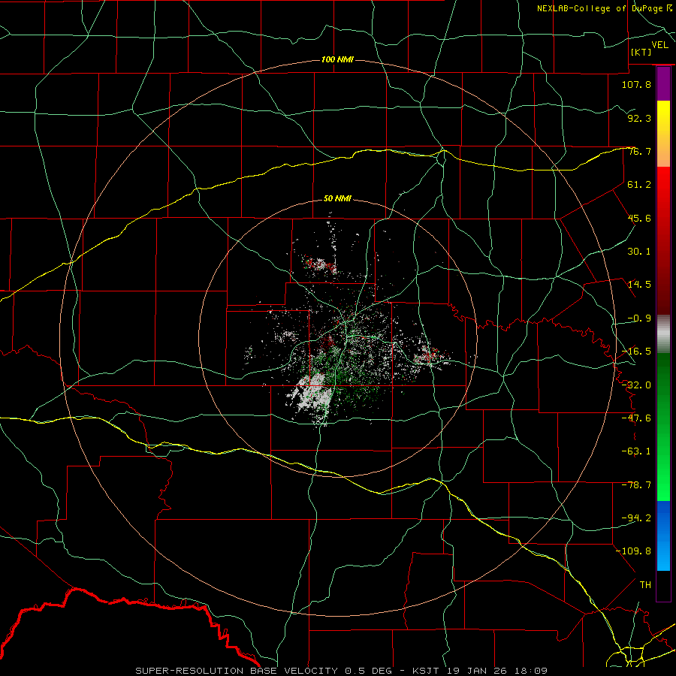This screenshot has height=676, width=676.
Task: Select the 76.7 velocity scale label
Action: pyautogui.click(x=639, y=151)
